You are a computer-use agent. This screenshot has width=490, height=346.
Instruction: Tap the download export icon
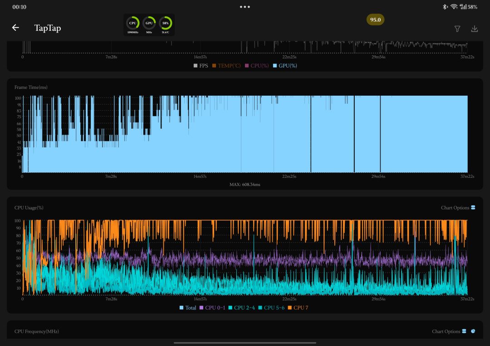(475, 29)
